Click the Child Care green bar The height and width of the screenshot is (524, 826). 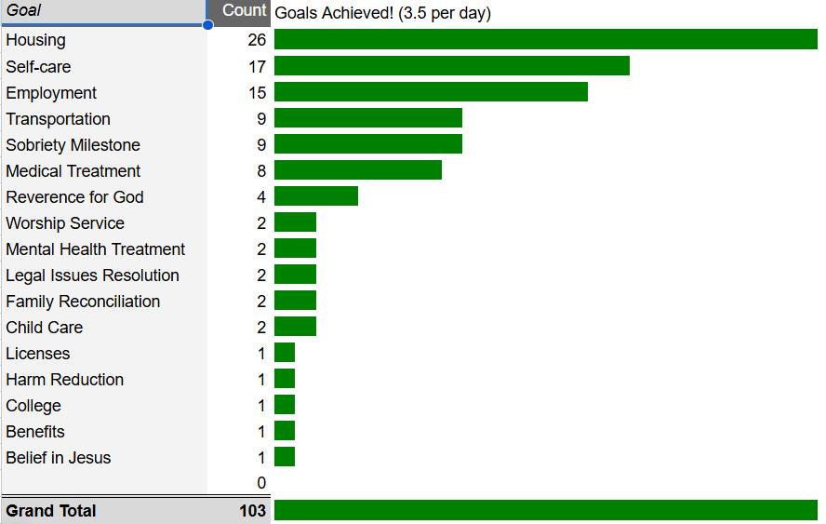coord(295,327)
